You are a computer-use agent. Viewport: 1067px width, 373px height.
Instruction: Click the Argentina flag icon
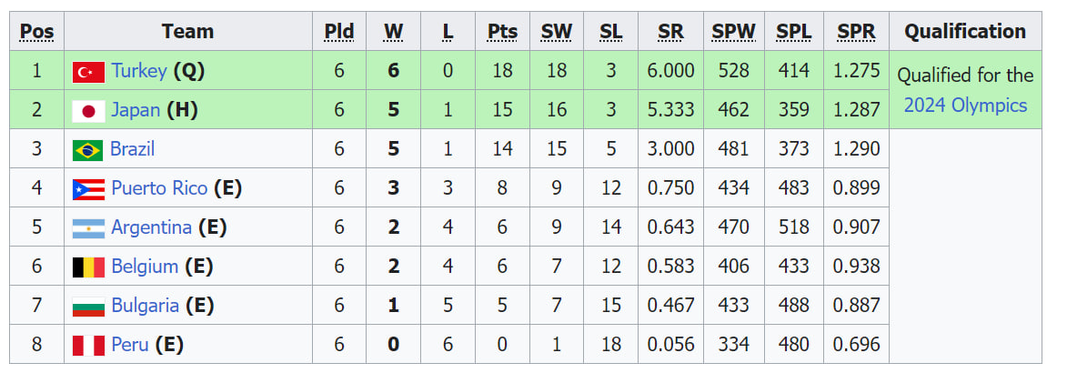pyautogui.click(x=88, y=228)
